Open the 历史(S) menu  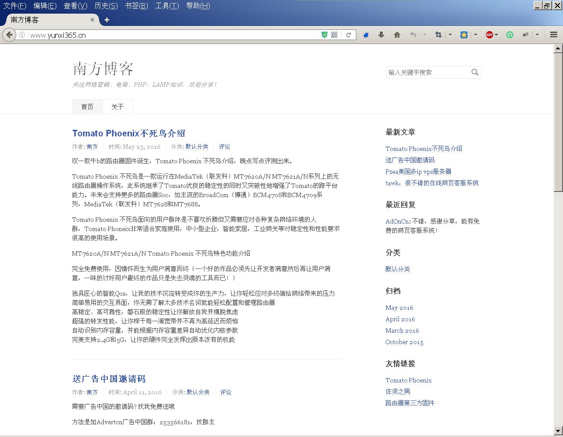(x=106, y=6)
